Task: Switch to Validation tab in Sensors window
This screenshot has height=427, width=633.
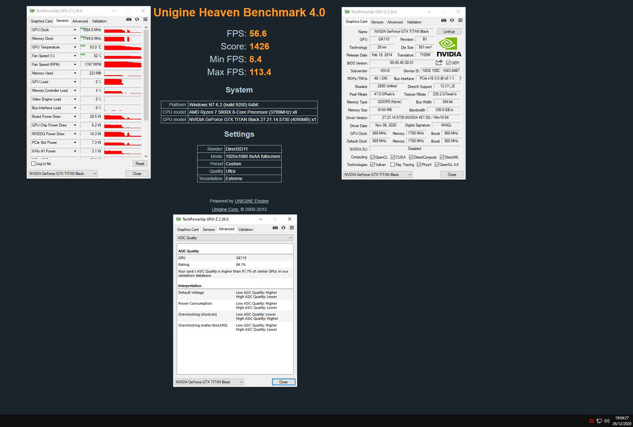Action: pos(99,21)
